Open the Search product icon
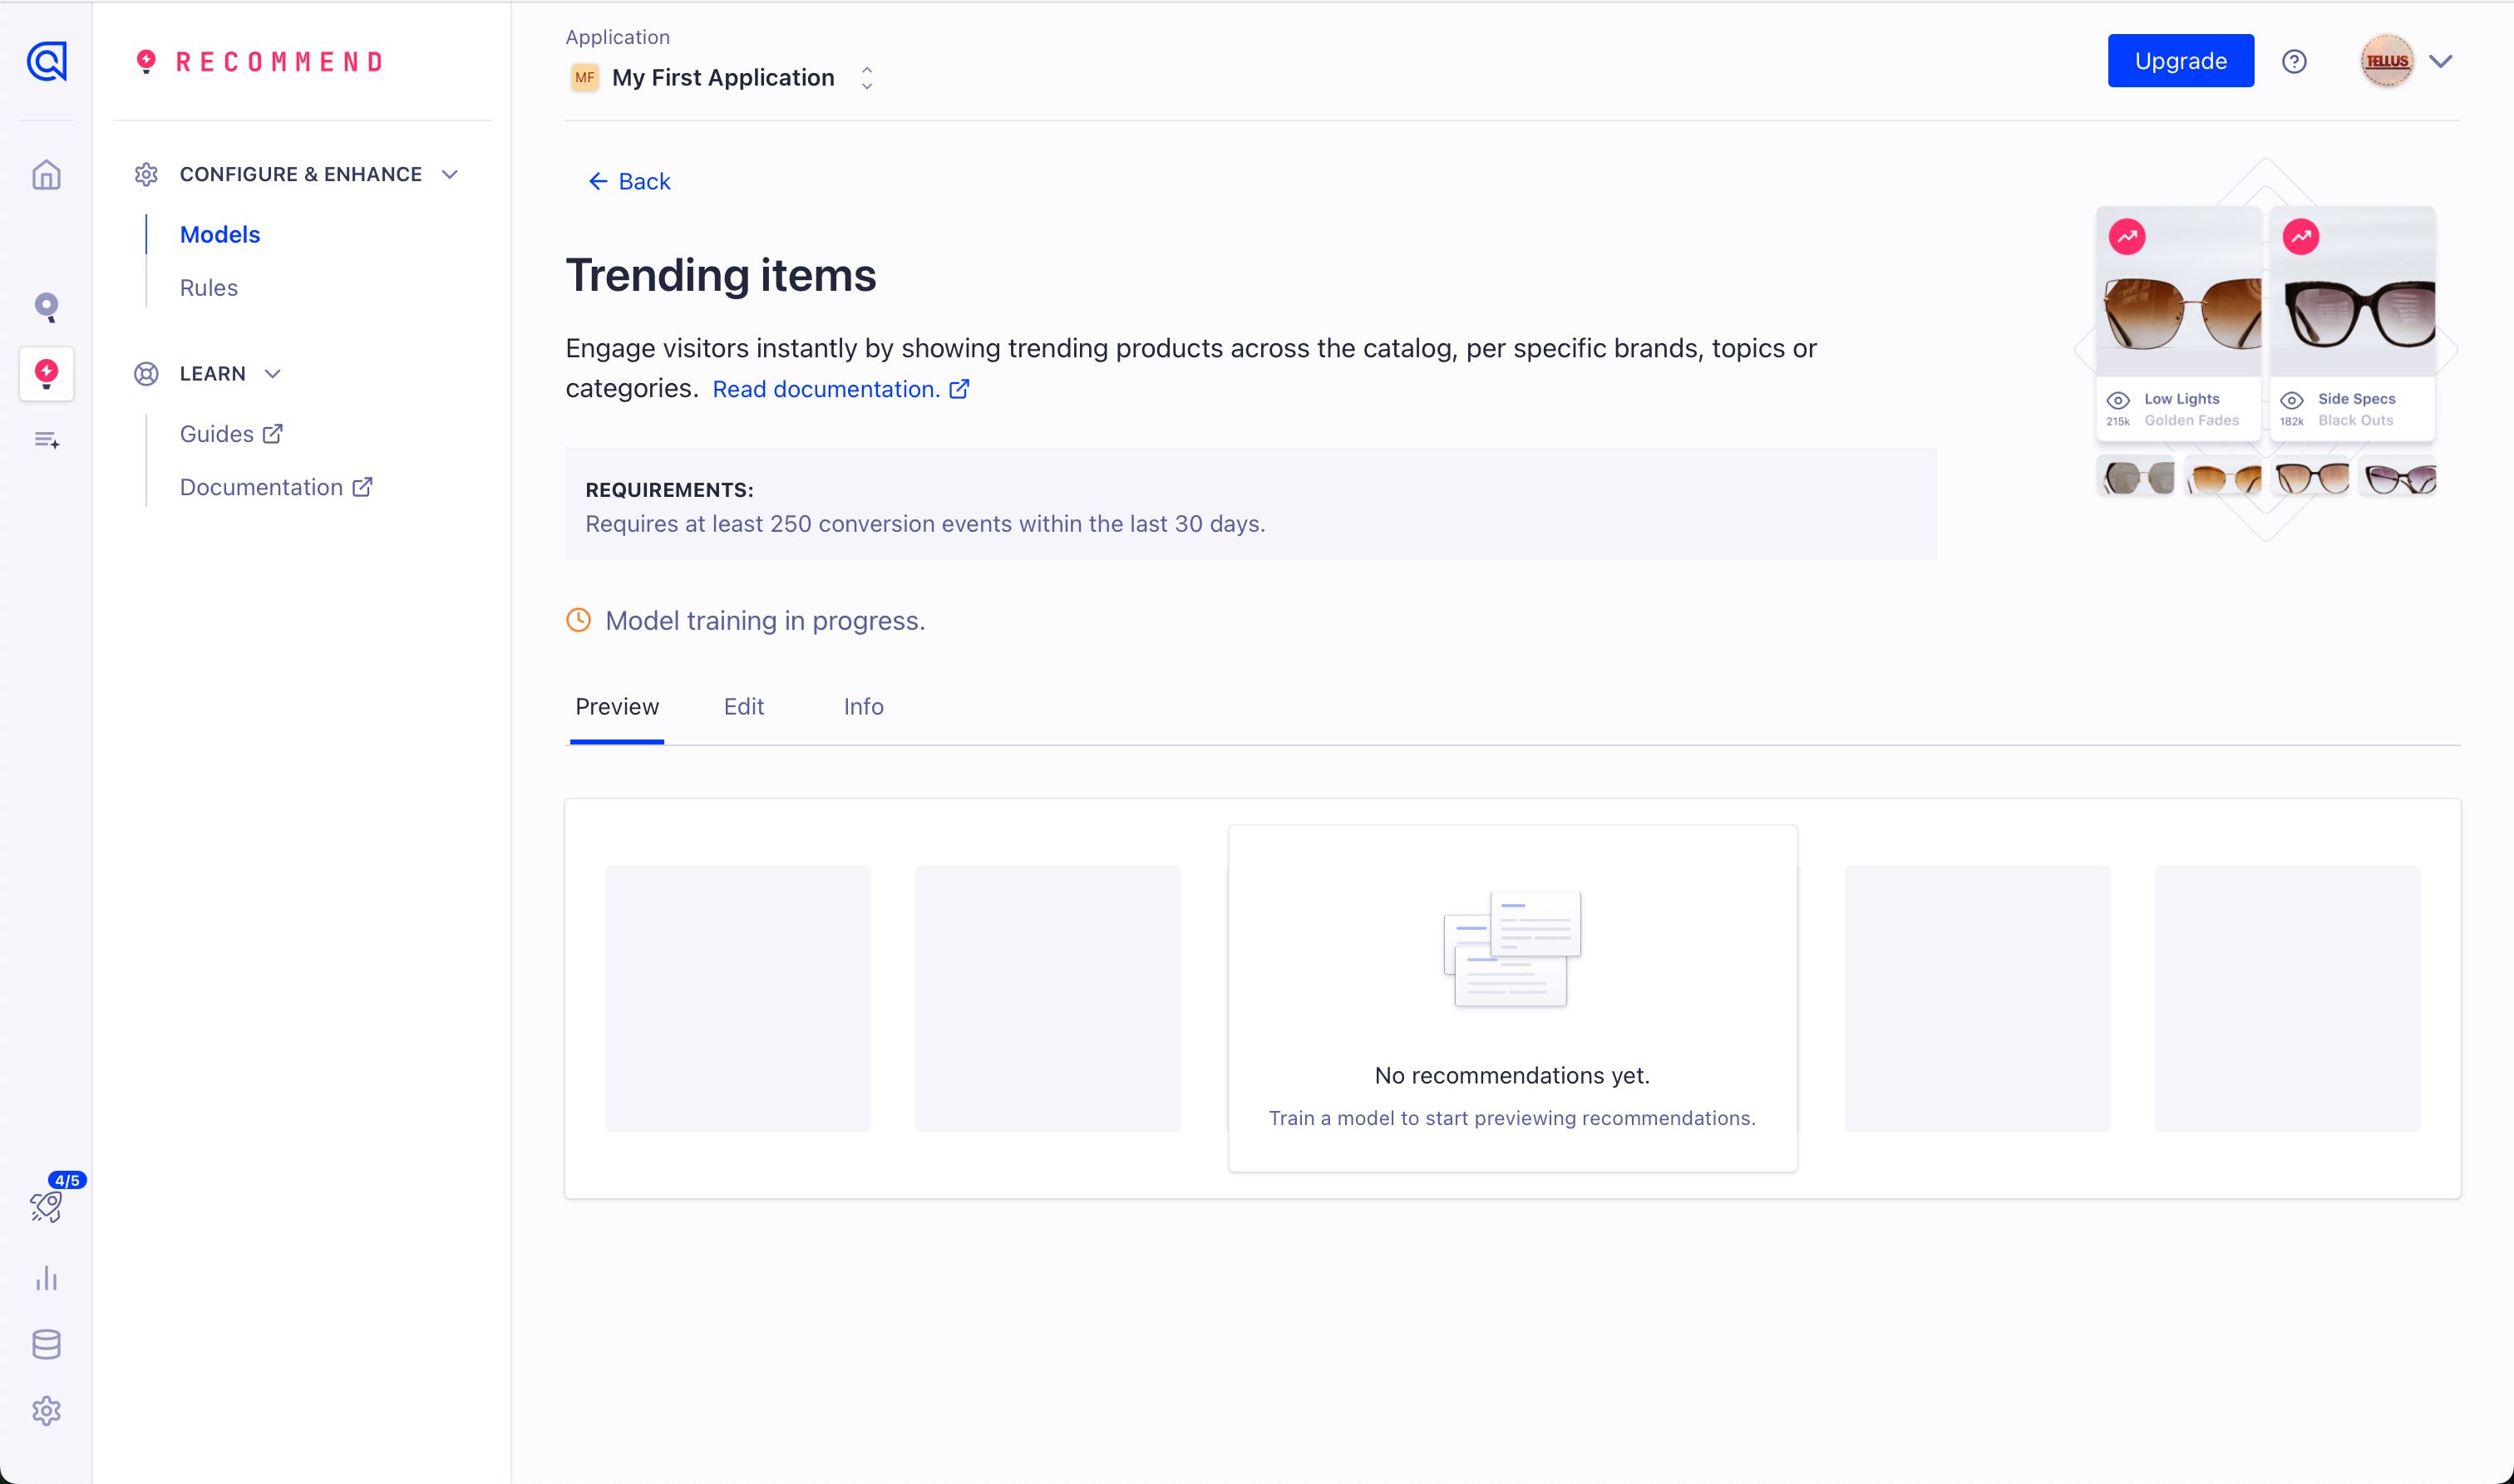The width and height of the screenshot is (2514, 1484). click(46, 306)
